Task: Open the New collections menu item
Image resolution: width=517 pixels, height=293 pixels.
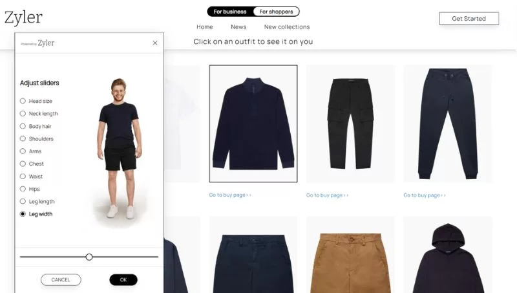Action: [x=287, y=27]
